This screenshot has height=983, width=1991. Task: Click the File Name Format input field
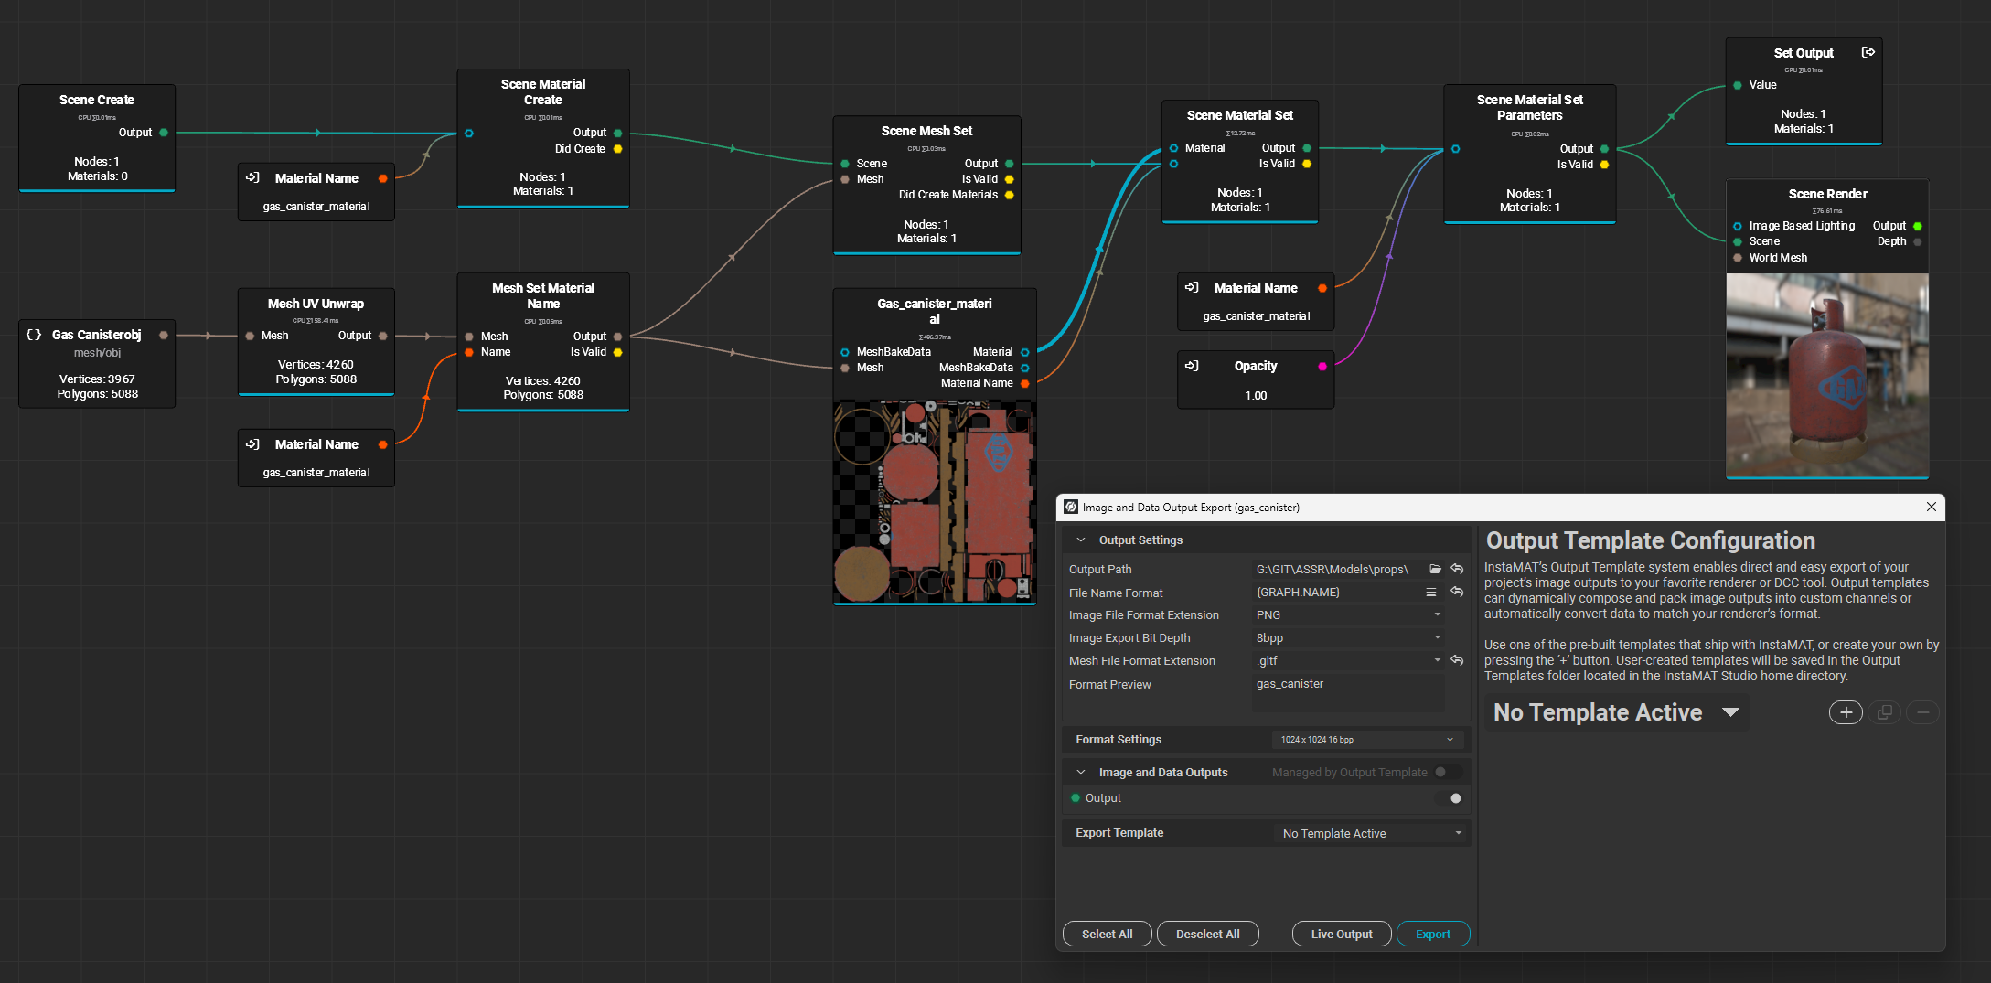tap(1335, 593)
